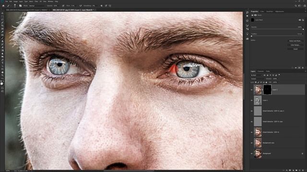Screen dimensions: 307x172
Task: Enable airbrush build-up icon
Action: [81, 6]
